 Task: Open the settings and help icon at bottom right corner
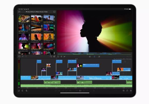coord(131,91)
